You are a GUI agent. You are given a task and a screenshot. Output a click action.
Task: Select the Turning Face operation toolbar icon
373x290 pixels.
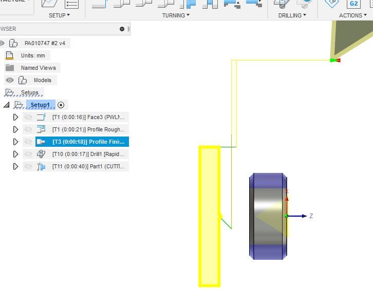(100, 4)
